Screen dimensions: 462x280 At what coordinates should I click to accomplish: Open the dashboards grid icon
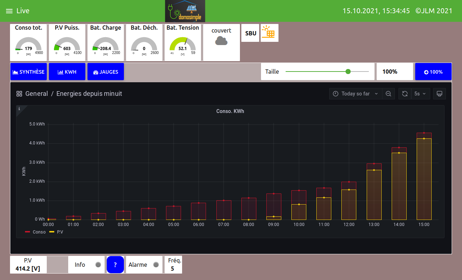(x=19, y=94)
